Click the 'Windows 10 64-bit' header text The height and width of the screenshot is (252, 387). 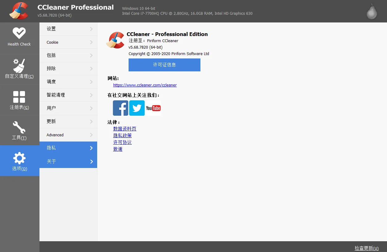139,9
